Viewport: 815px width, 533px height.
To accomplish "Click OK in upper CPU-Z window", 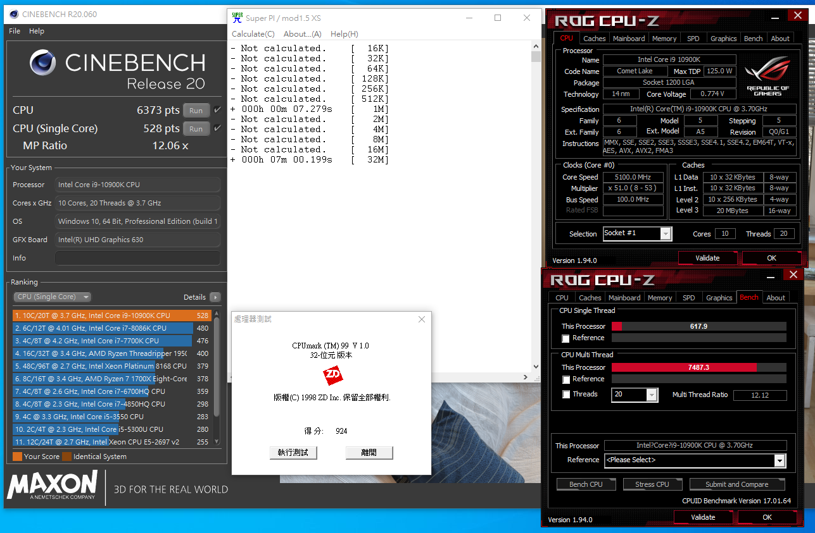I will pyautogui.click(x=771, y=258).
